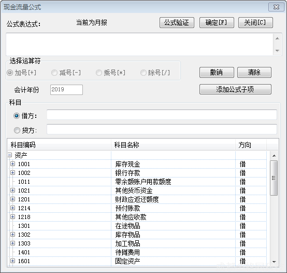Expand the 1601 固定资产 node
287x273 pixels.
click(12, 261)
